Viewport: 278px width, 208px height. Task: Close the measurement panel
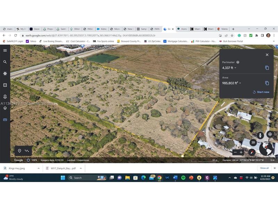point(267,55)
